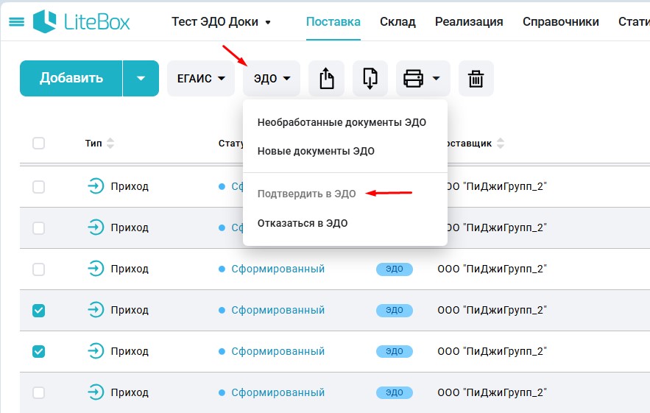Open the fourth row's Сформированный status link

click(x=278, y=310)
